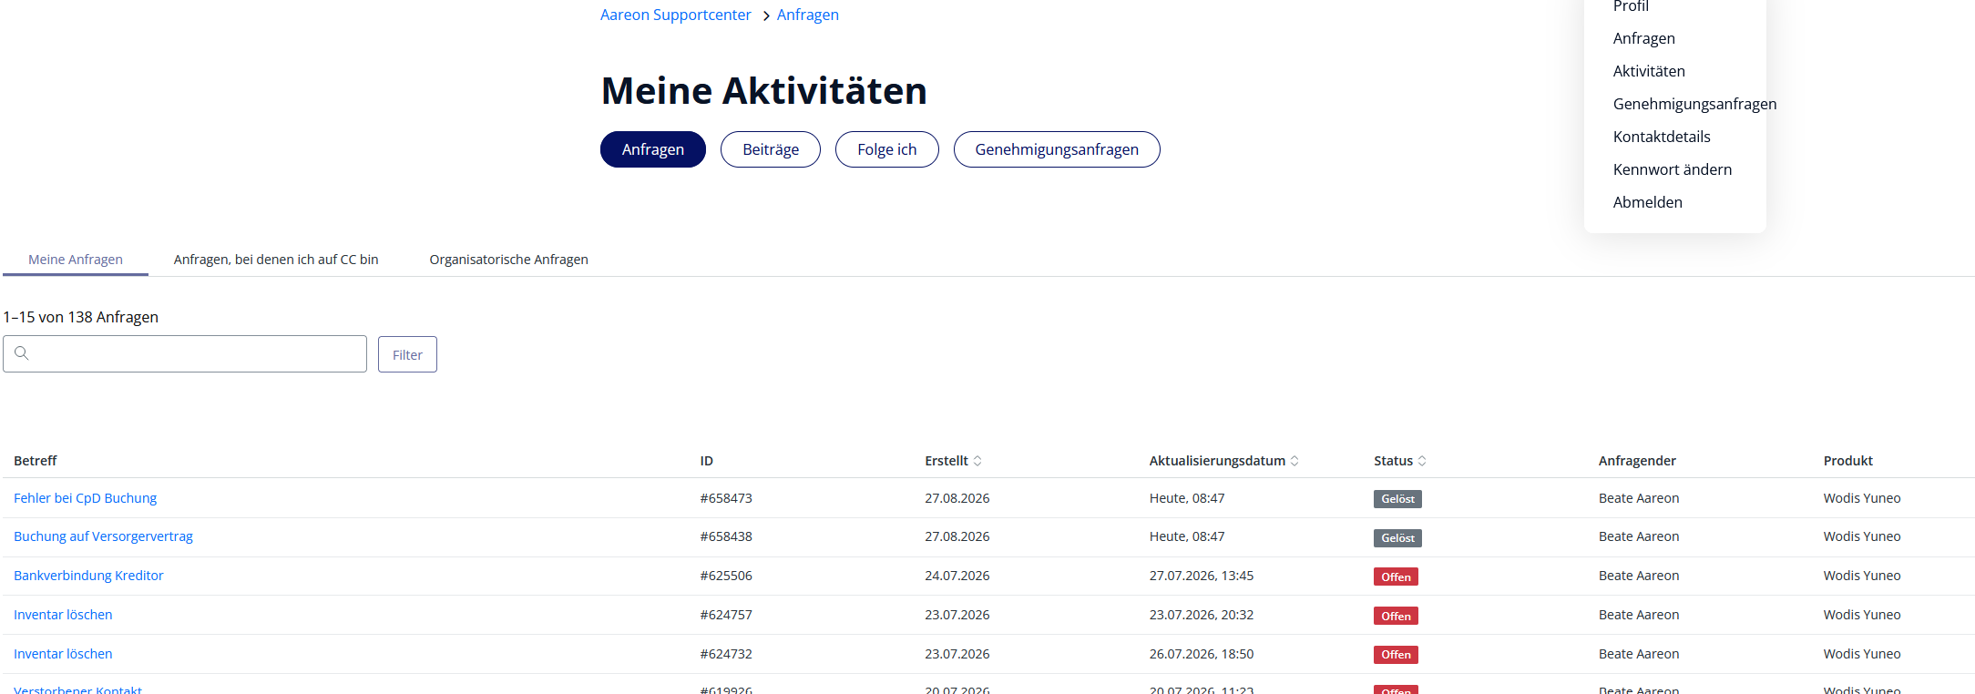Image resolution: width=1975 pixels, height=694 pixels.
Task: Open Aareon Supportcenter breadcrumb link
Action: (x=675, y=15)
